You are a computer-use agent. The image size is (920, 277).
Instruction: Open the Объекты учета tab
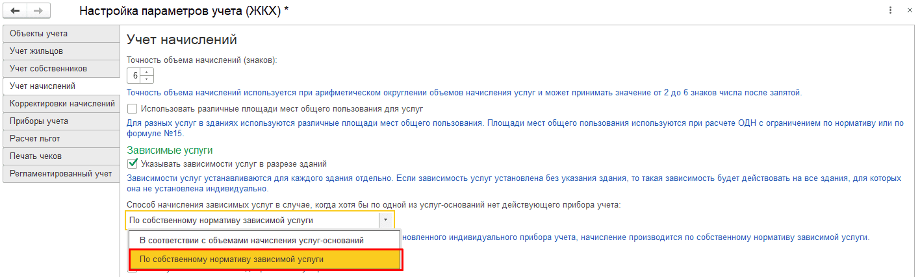[x=61, y=34]
